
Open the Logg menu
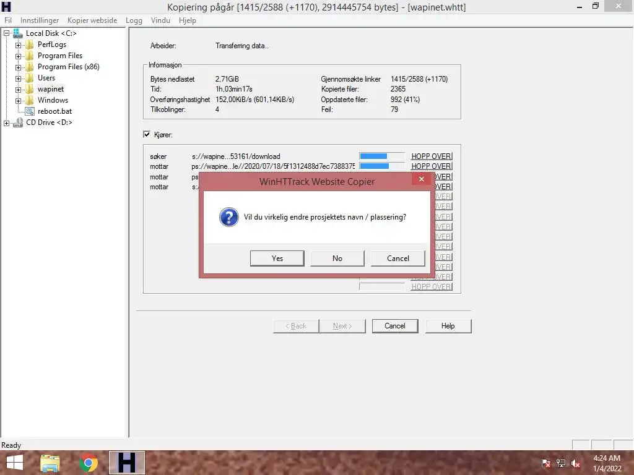click(134, 20)
